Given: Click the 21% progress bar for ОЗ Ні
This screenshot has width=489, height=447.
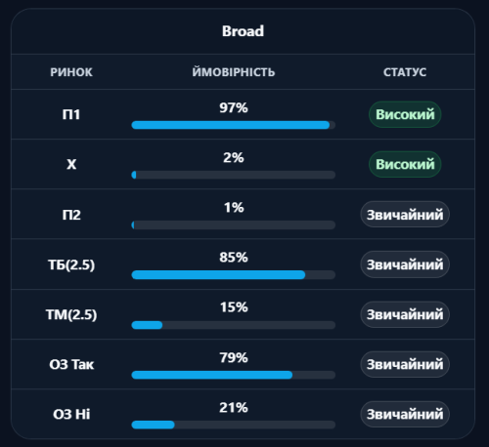Looking at the screenshot, I should point(234,425).
